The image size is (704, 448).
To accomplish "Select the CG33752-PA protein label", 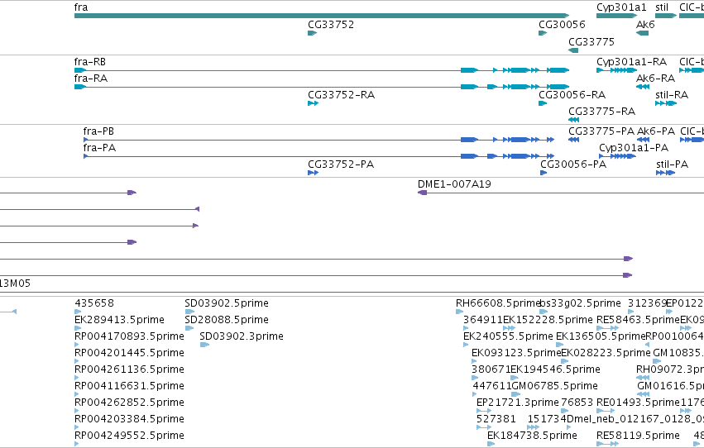I will click(341, 164).
